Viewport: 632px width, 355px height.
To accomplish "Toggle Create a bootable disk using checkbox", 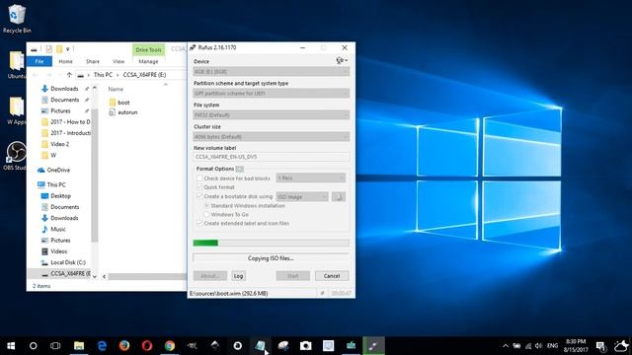I will [199, 196].
